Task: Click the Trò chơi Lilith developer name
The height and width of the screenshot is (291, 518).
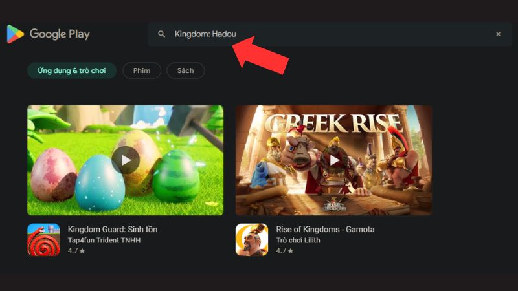Action: pyautogui.click(x=298, y=240)
